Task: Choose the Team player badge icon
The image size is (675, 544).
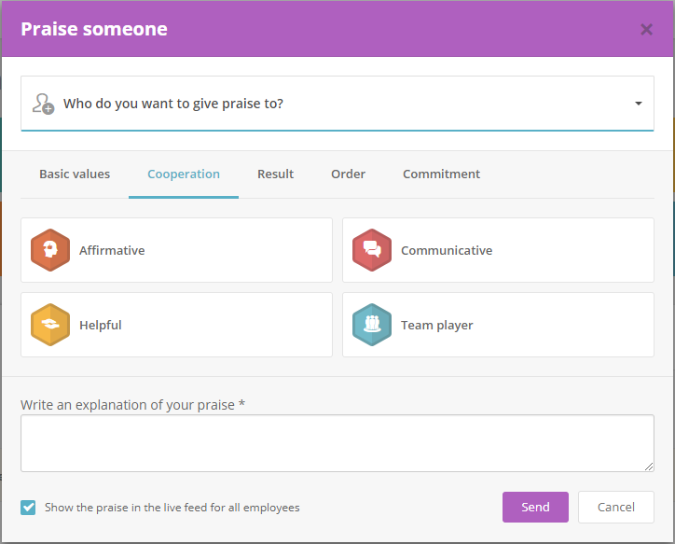Action: 372,325
